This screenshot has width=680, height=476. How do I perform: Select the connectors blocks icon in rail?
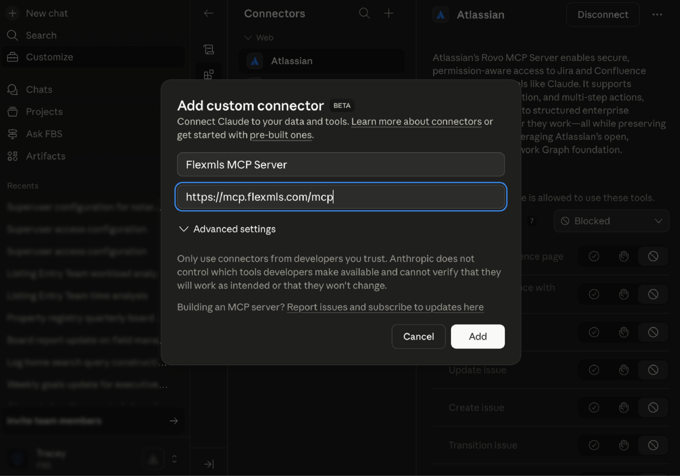[209, 74]
